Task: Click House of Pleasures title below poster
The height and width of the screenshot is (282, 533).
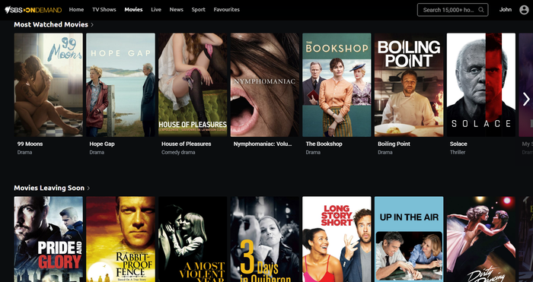Action: click(187, 144)
